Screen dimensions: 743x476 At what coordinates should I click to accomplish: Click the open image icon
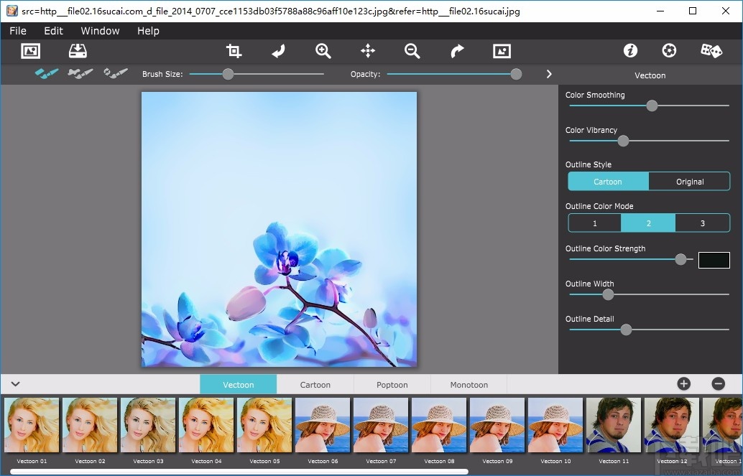[30, 51]
